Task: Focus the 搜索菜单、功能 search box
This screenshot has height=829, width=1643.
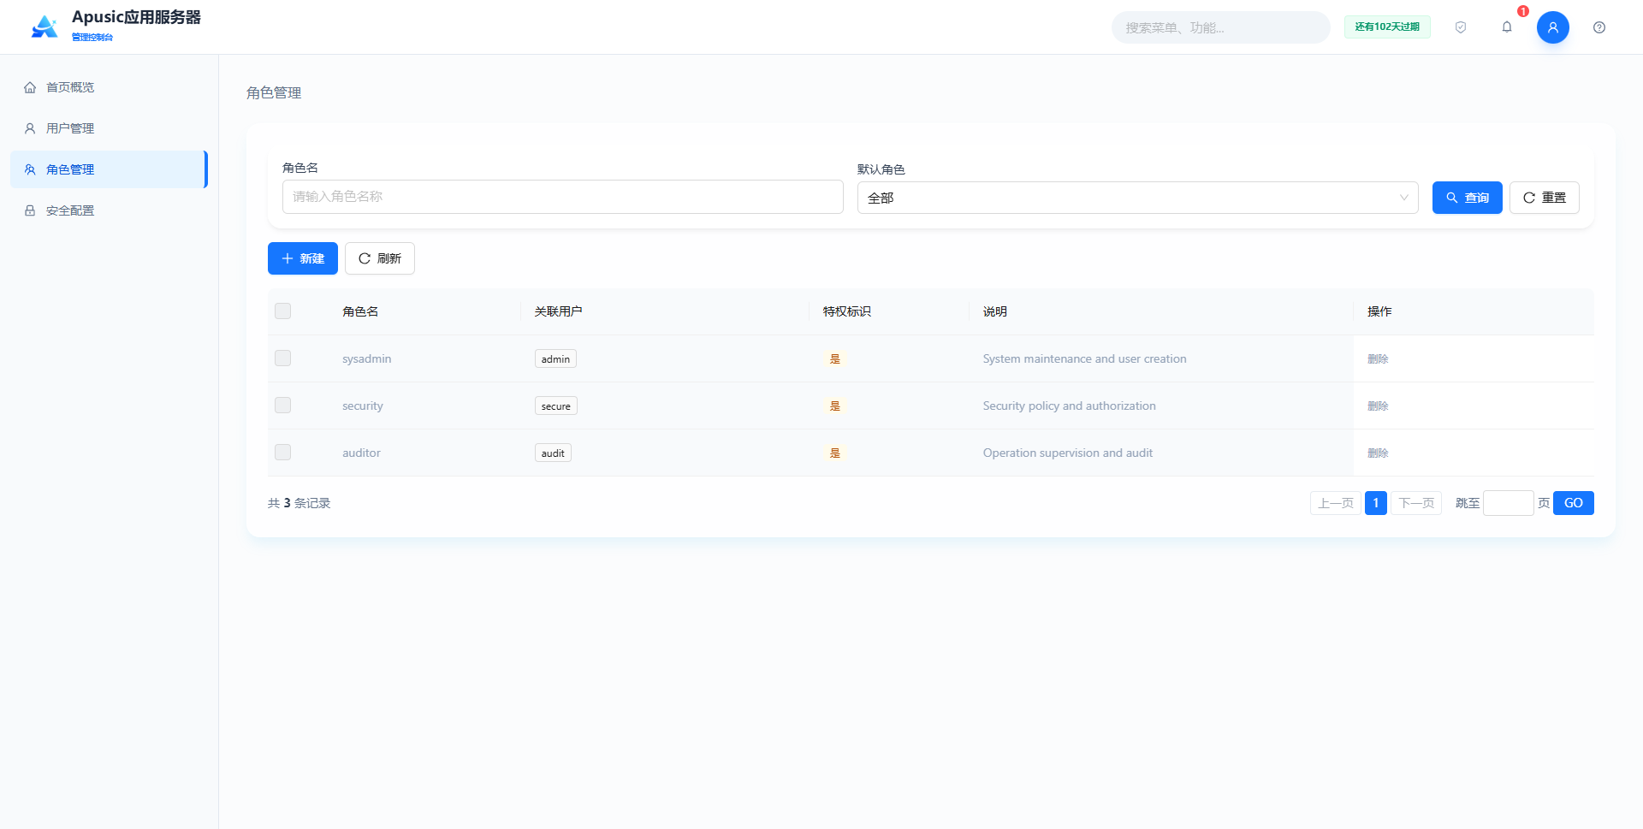Action: (1221, 27)
